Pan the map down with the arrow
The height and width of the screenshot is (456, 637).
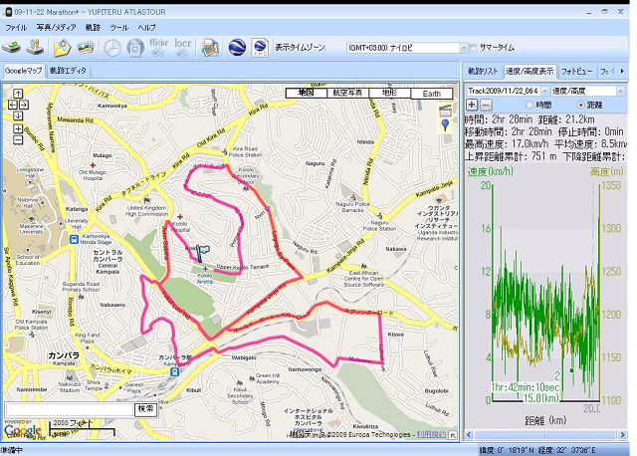coord(18,115)
